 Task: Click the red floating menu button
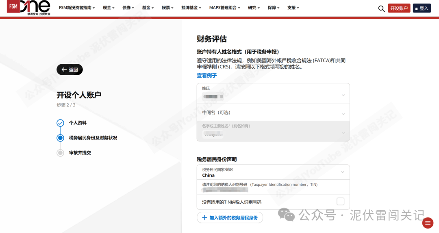tap(428, 223)
